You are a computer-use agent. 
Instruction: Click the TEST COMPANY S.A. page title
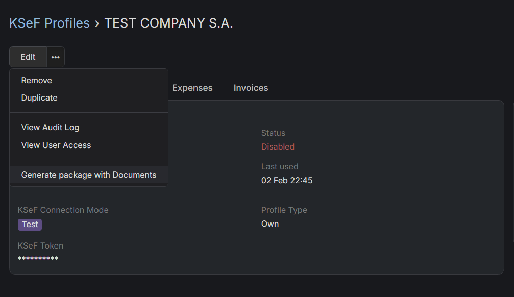tap(168, 23)
